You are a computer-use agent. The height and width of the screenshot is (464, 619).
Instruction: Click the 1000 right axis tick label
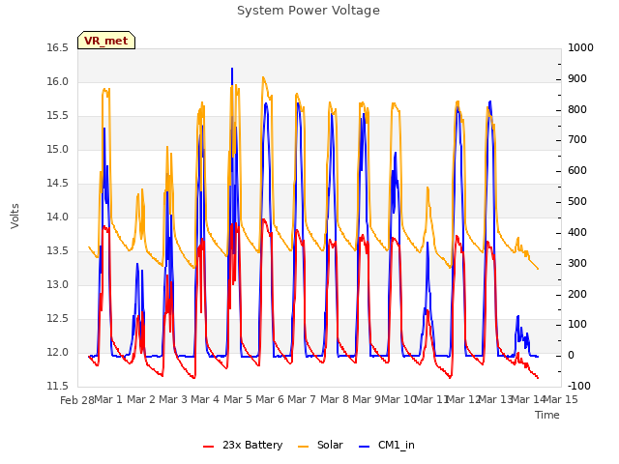(580, 47)
